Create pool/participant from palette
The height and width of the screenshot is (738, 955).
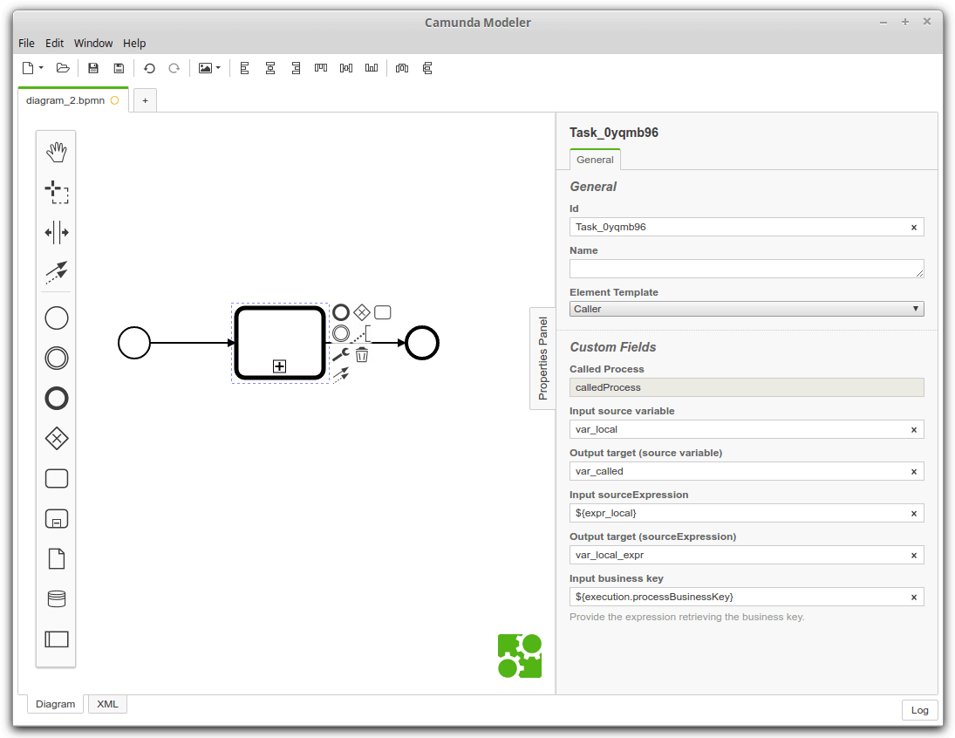tap(57, 639)
